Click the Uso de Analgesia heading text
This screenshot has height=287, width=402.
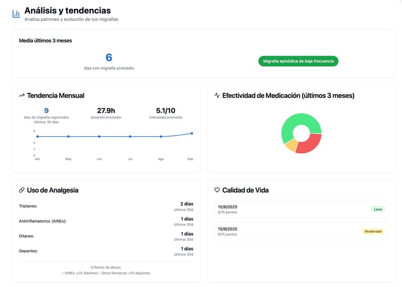(52, 190)
